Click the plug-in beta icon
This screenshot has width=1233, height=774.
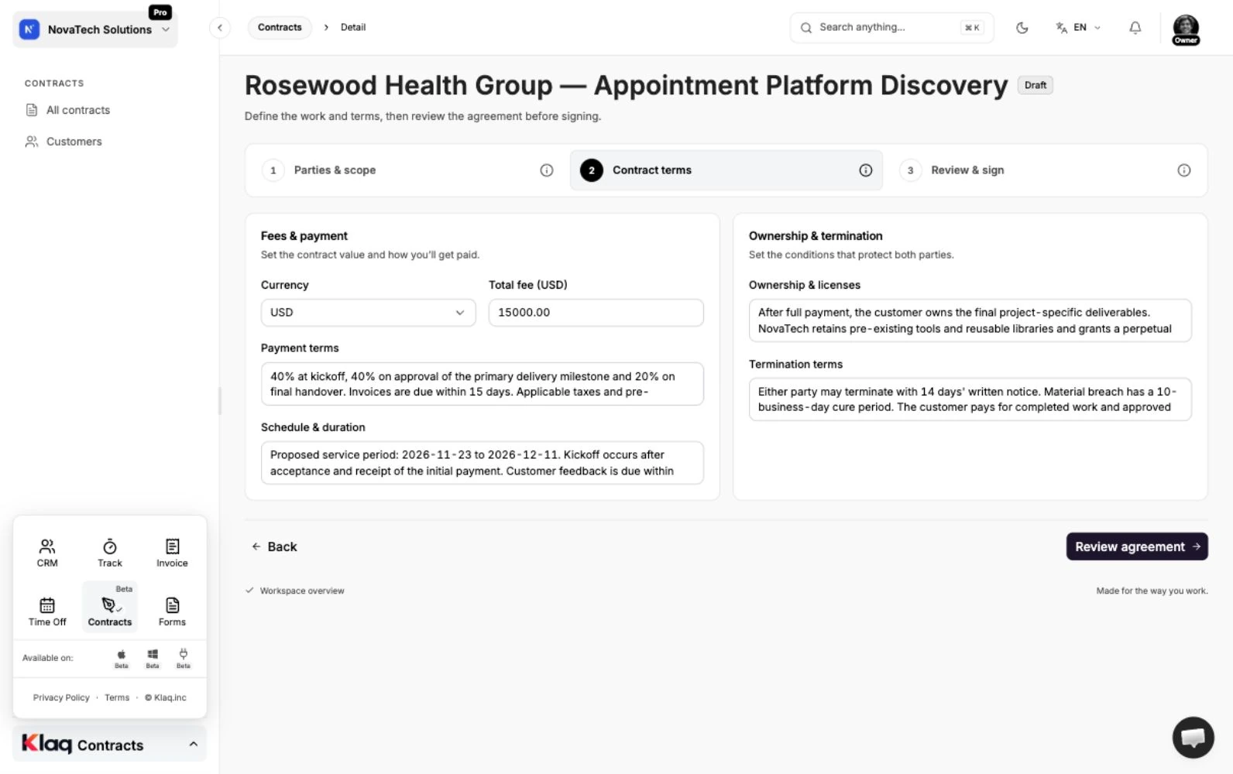(184, 658)
